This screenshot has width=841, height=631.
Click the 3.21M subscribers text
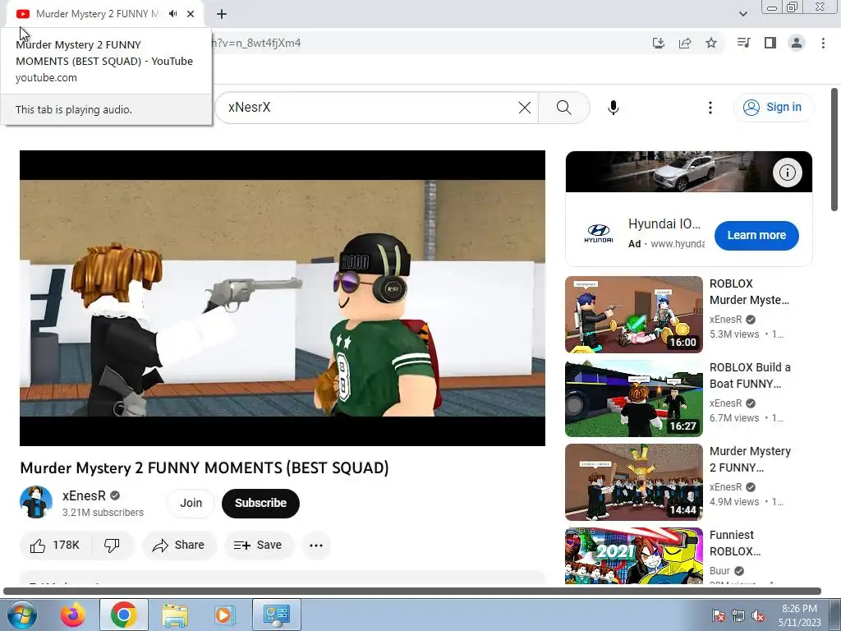(x=103, y=513)
